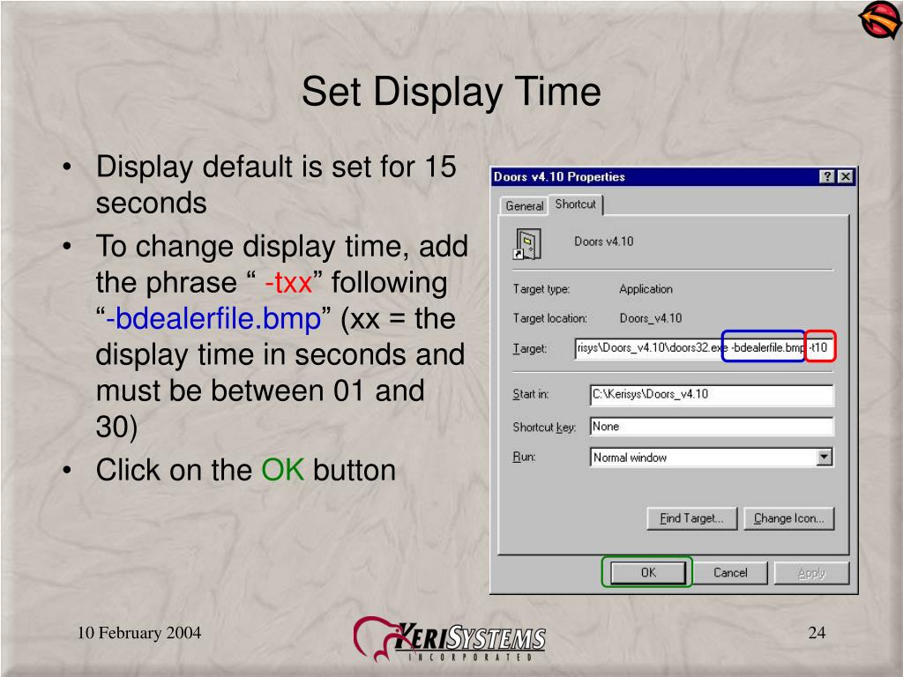Click the Cancel button
The image size is (903, 677).
coord(730,572)
